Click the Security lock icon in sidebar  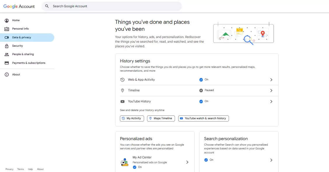tap(7, 46)
